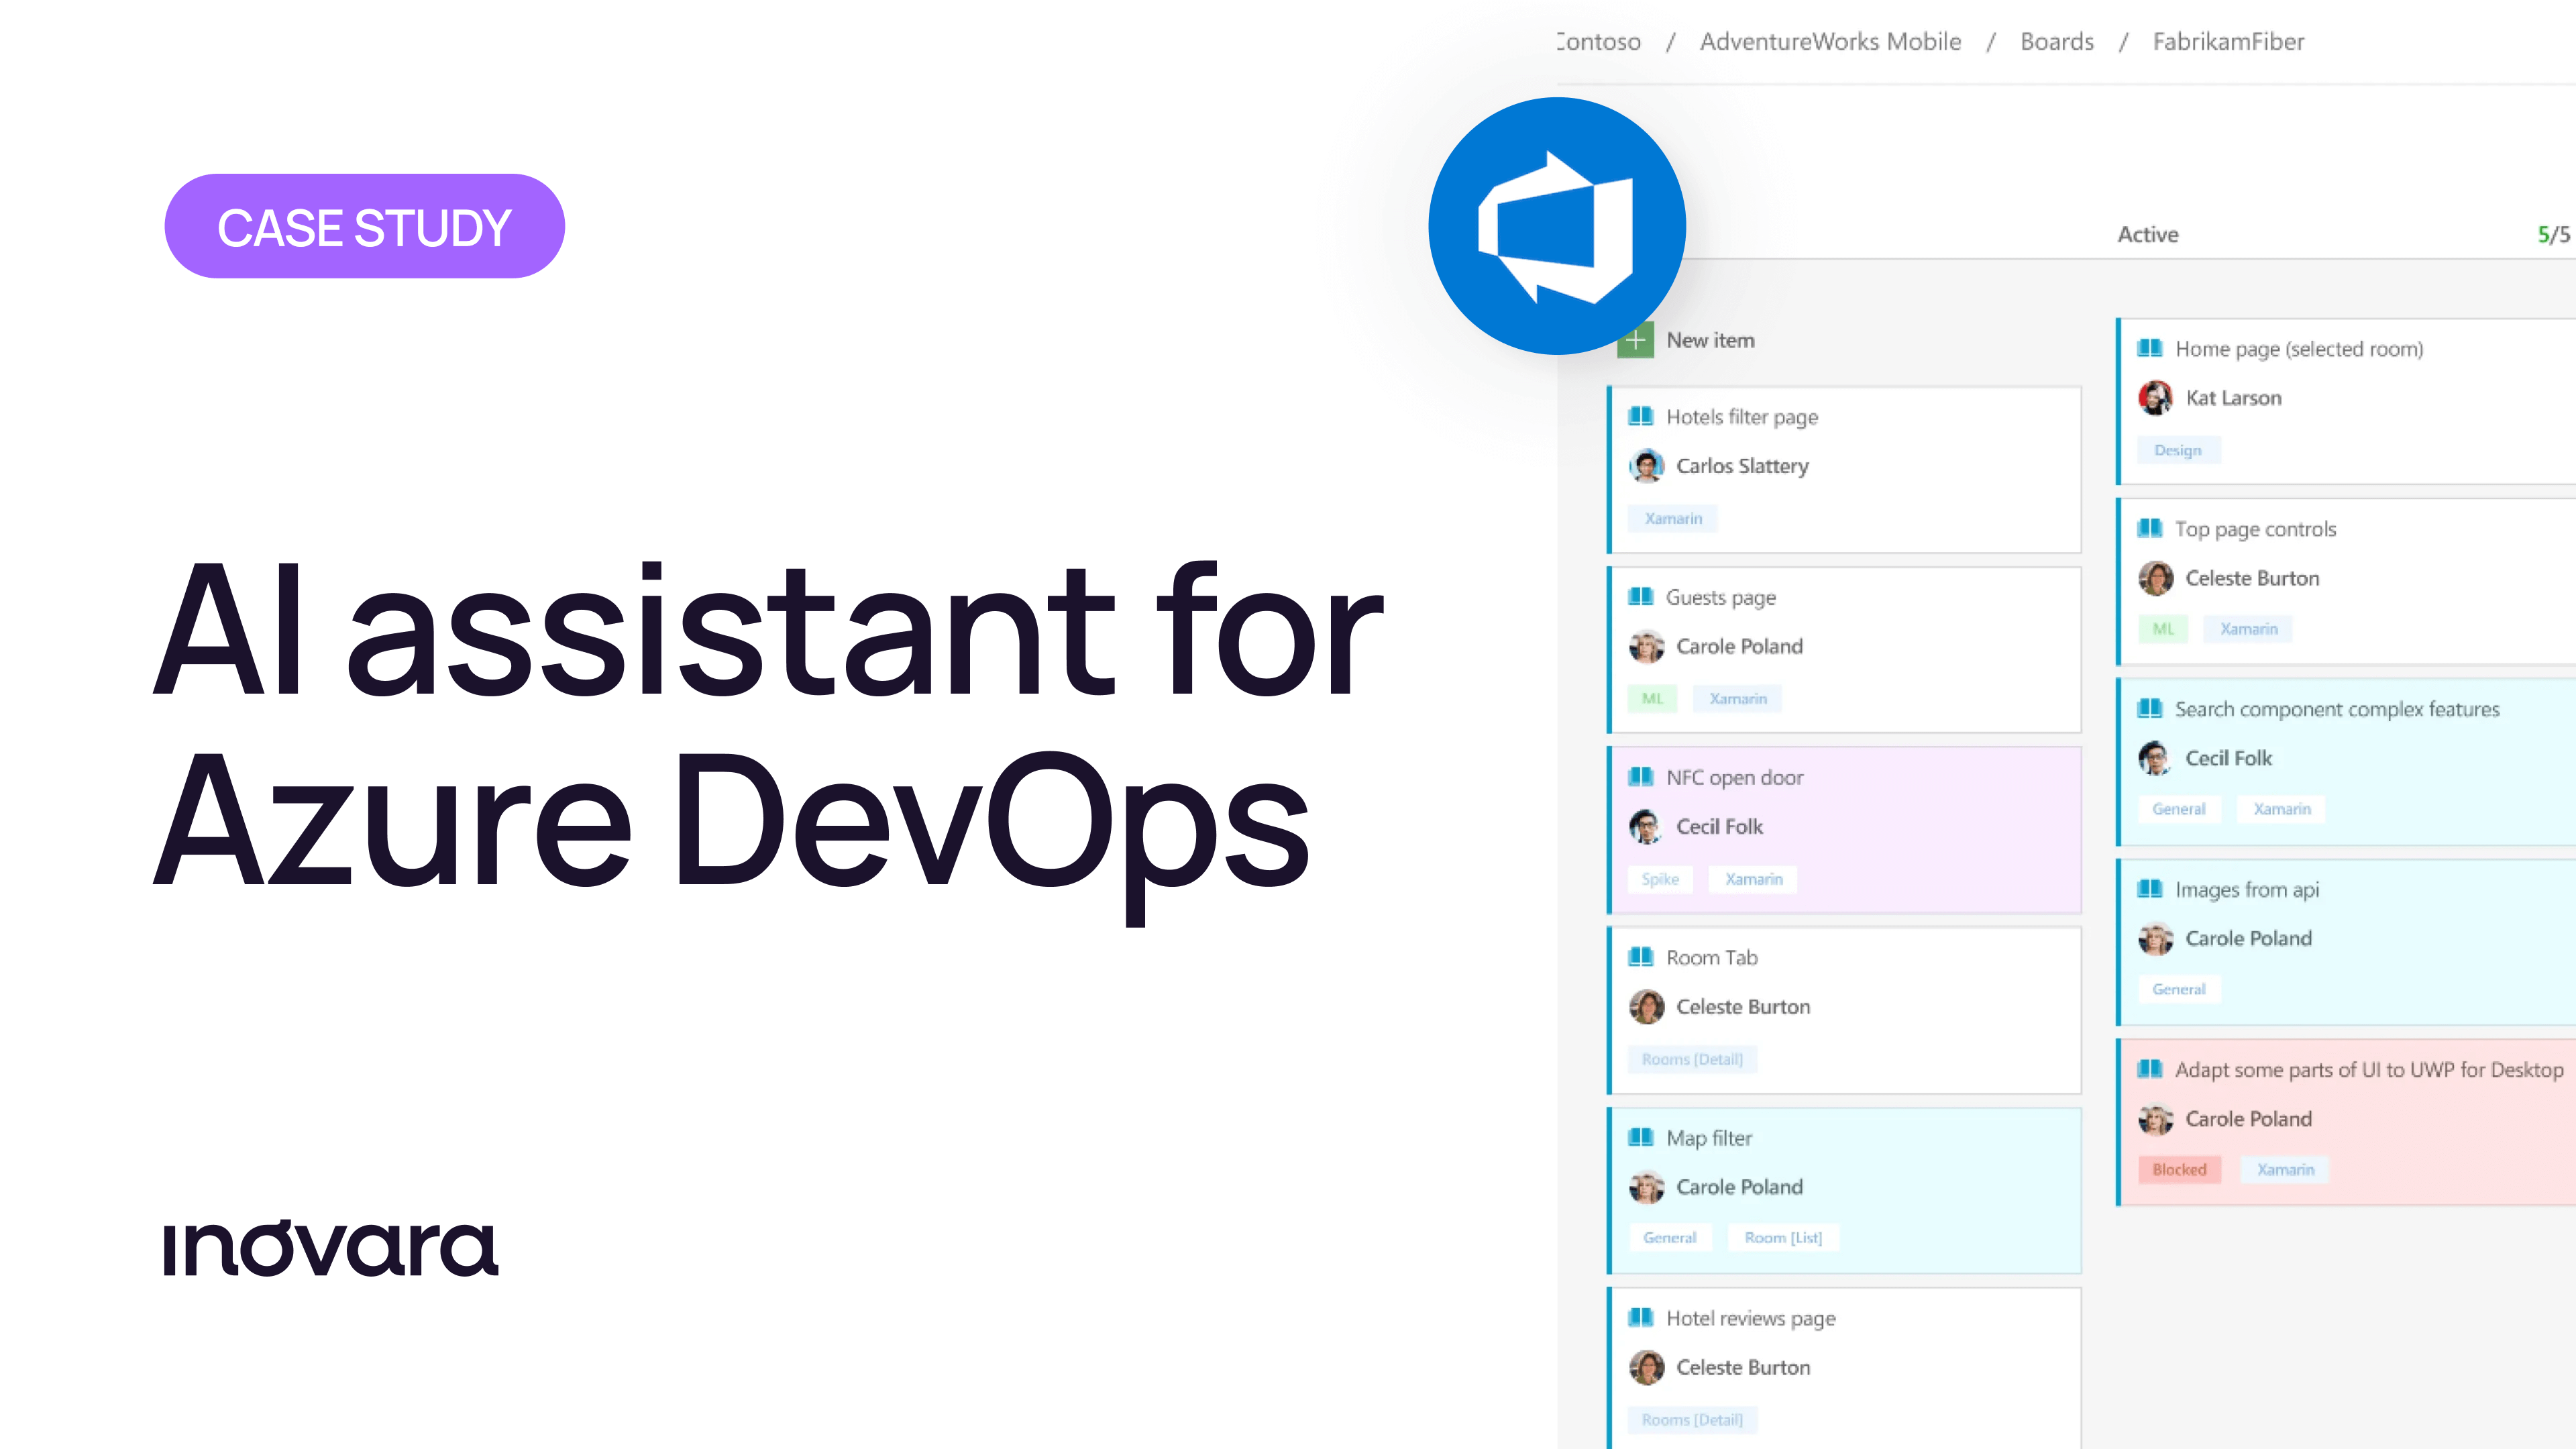
Task: Click the Active column header
Action: tap(2147, 235)
